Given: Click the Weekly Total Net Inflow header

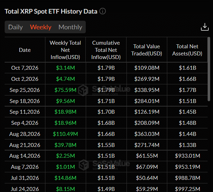Looking at the screenshot, I should [65, 50].
